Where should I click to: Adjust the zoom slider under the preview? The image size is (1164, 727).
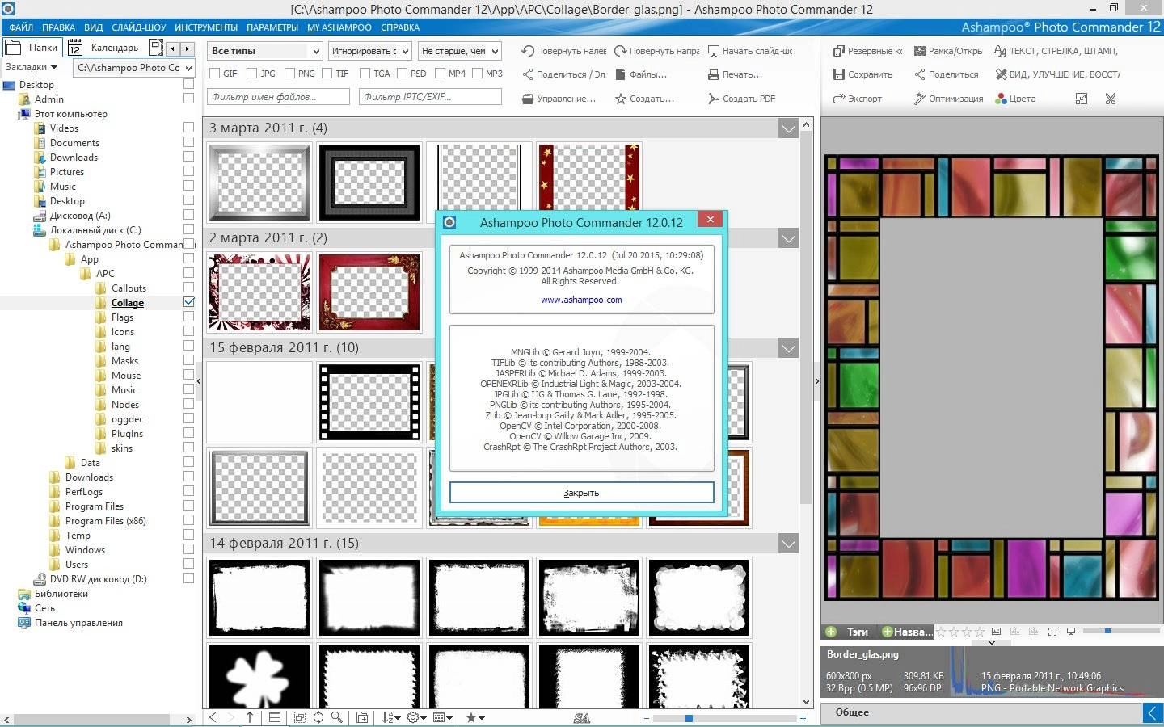(1107, 631)
